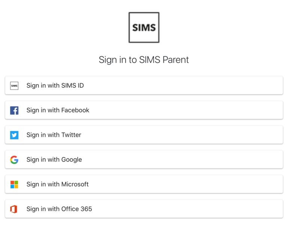Click the 'Sign in with Google' label text
The height and width of the screenshot is (225, 288).
pyautogui.click(x=54, y=160)
